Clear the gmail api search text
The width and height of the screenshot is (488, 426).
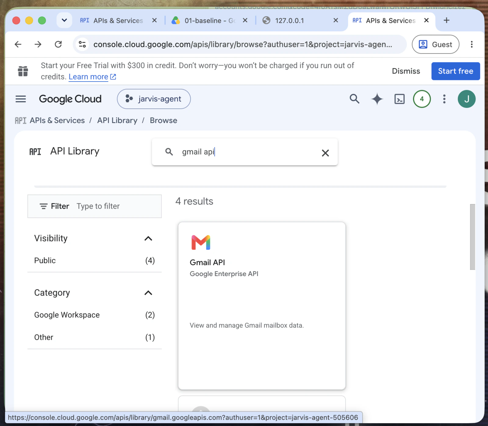click(x=325, y=153)
